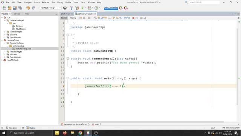Viewport: 241px width, 136px height.
Task: Open the Navigate menu
Action: (x=27, y=2)
